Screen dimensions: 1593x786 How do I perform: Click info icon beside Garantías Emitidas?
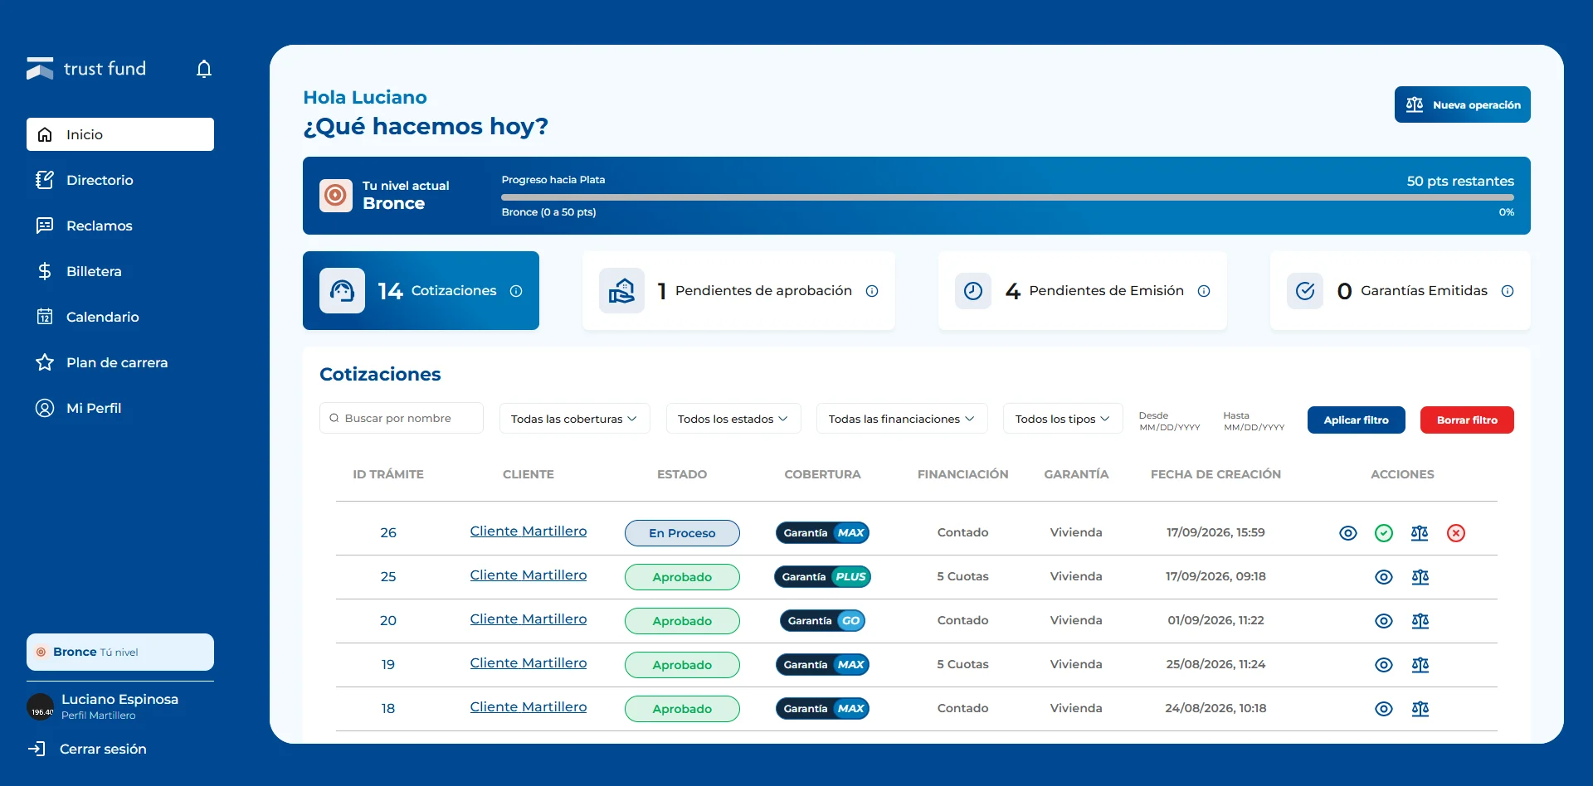coord(1508,291)
